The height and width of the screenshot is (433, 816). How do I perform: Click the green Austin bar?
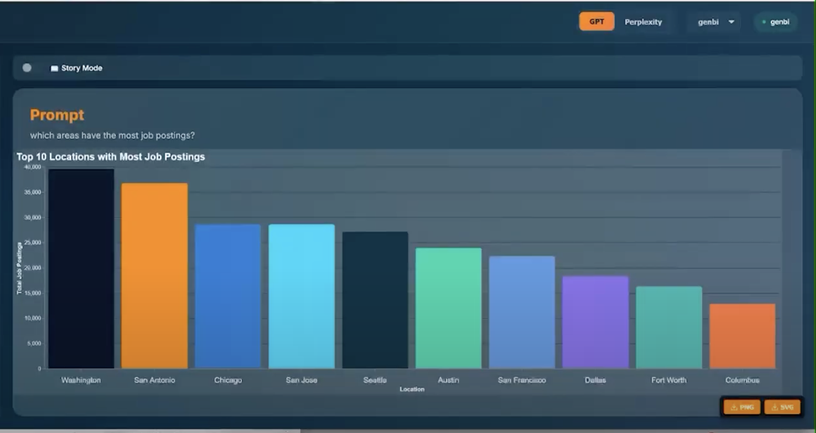[x=448, y=308]
